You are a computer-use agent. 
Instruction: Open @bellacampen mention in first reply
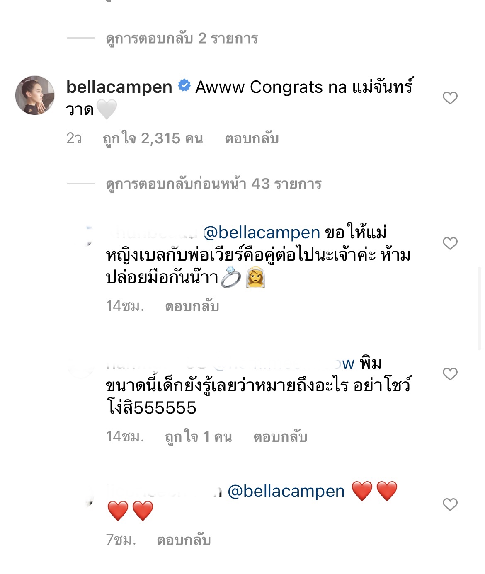pyautogui.click(x=262, y=233)
